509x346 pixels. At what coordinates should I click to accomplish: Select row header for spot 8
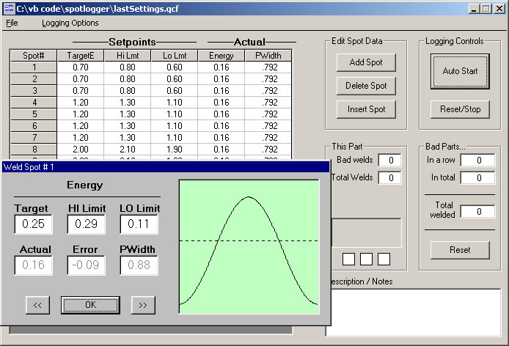[34, 150]
